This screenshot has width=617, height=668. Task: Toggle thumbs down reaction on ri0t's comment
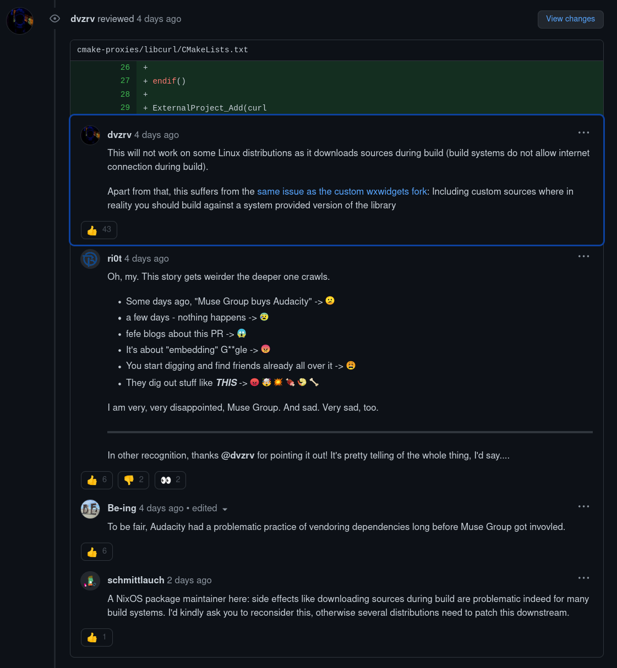click(x=133, y=480)
